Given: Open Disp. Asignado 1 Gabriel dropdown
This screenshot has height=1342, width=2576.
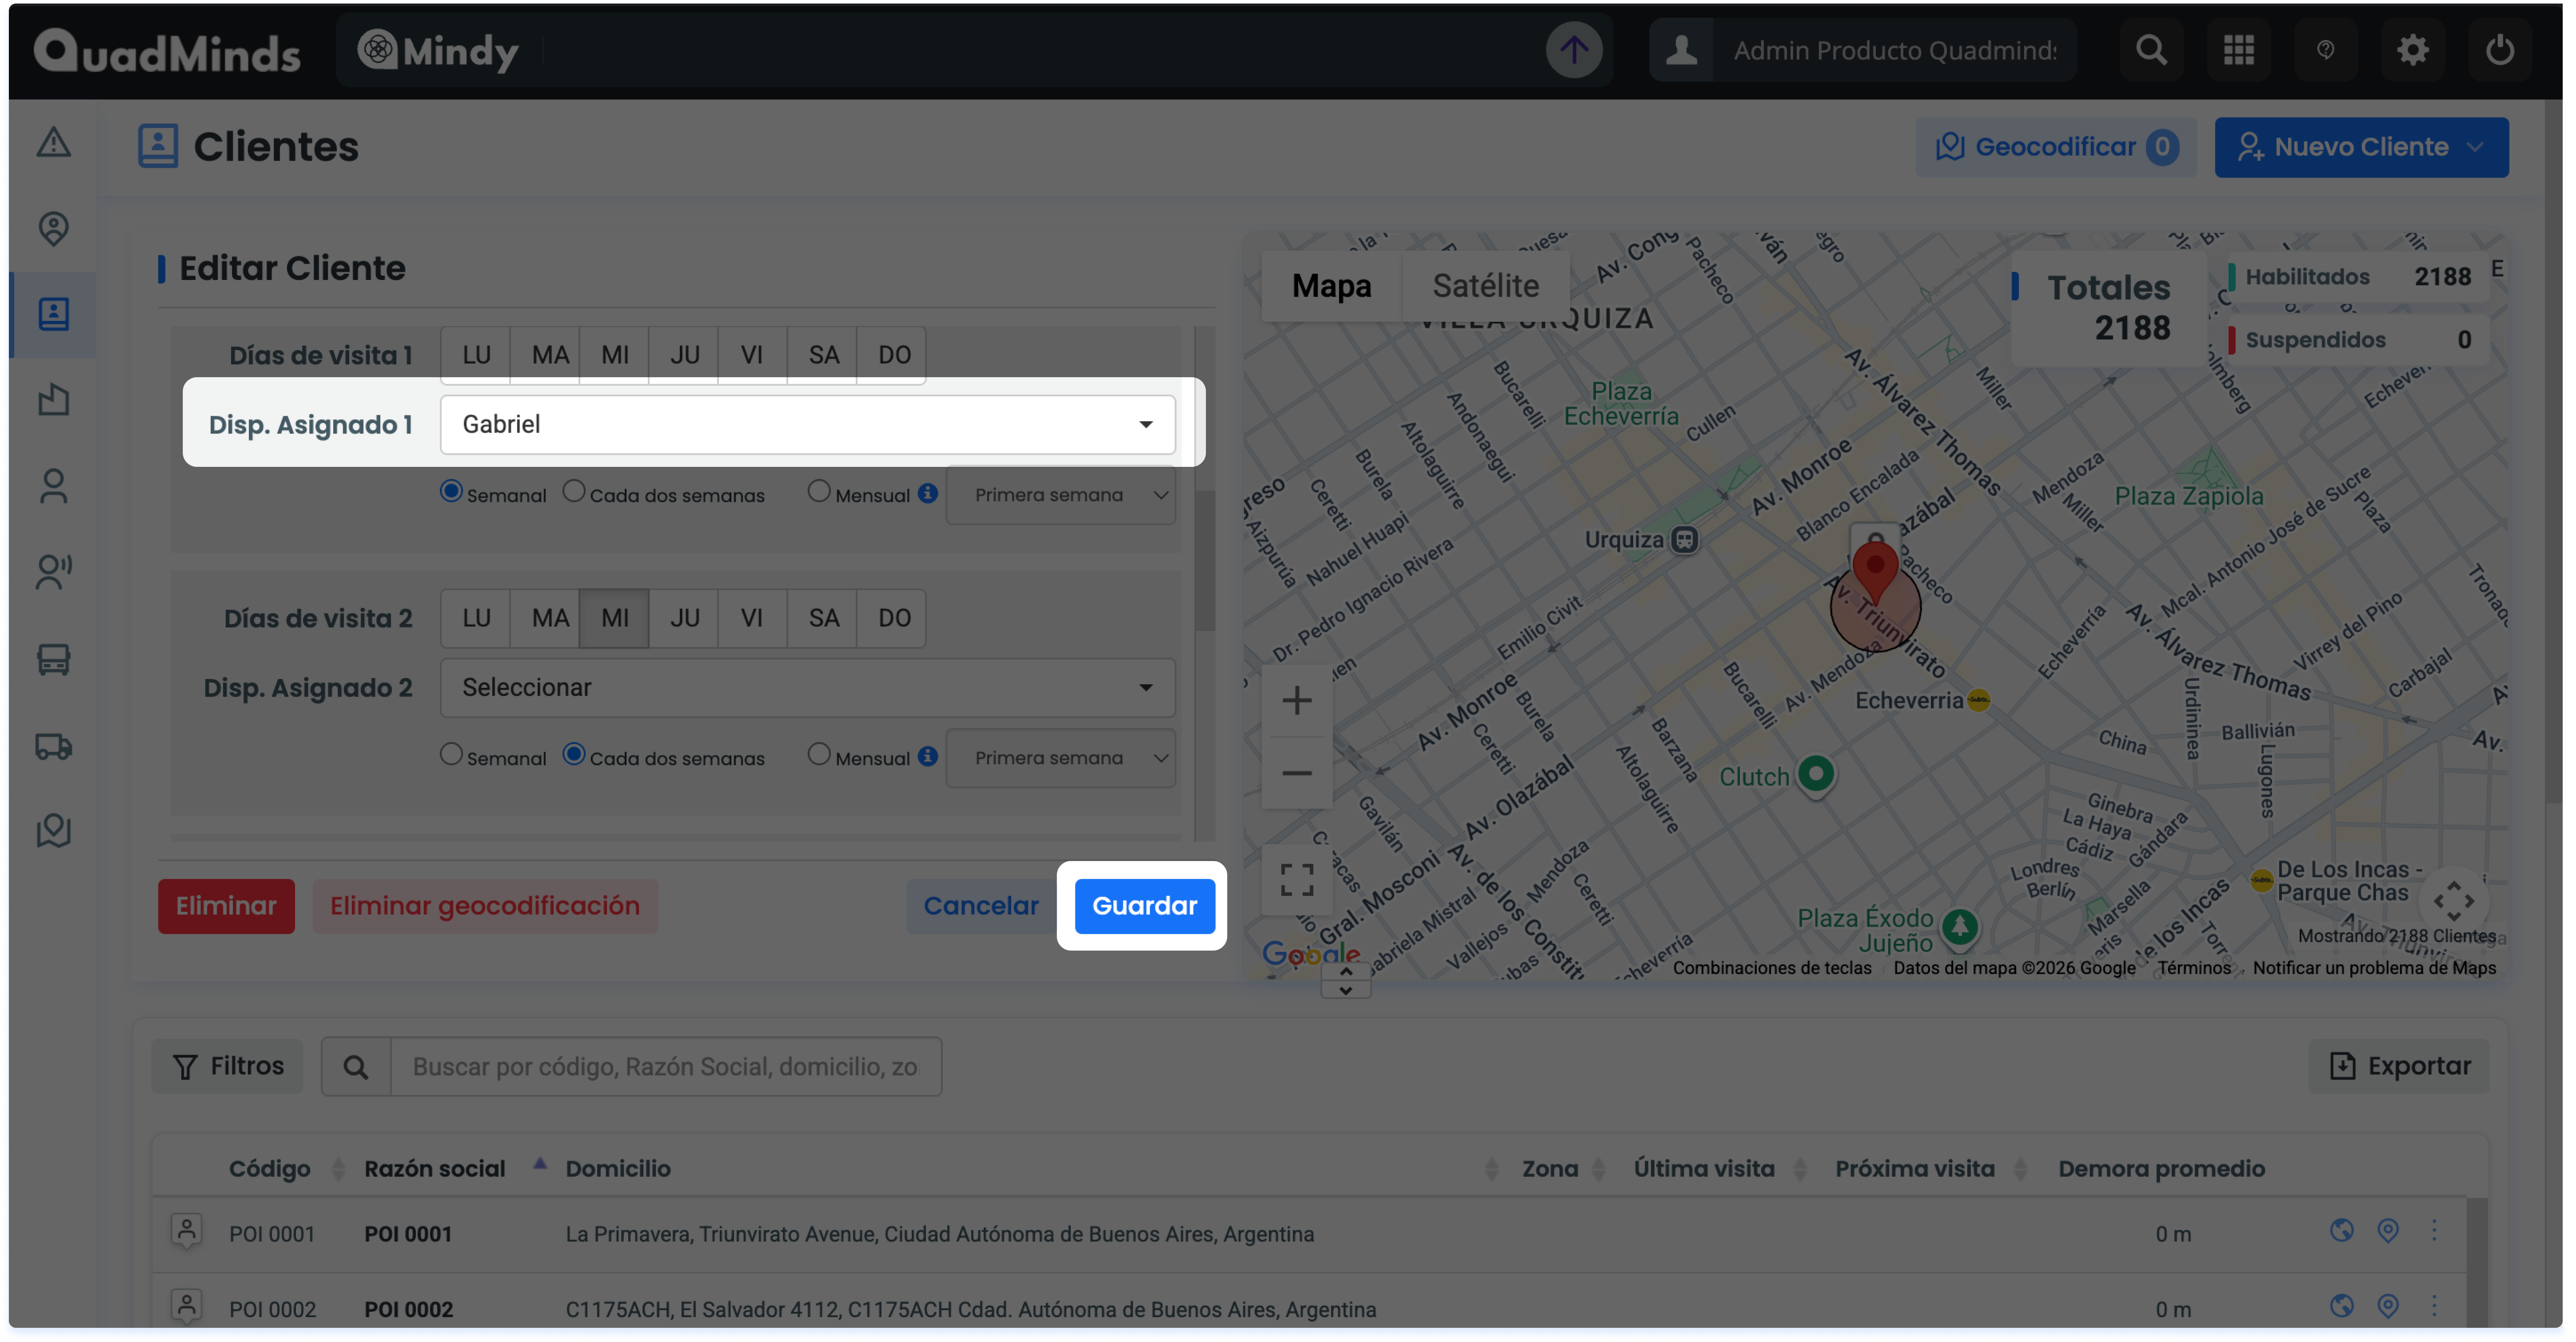Looking at the screenshot, I should tap(807, 424).
